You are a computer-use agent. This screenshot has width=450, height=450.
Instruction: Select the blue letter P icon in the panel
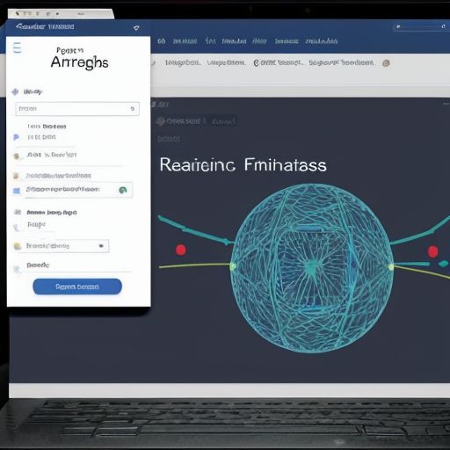tap(16, 137)
